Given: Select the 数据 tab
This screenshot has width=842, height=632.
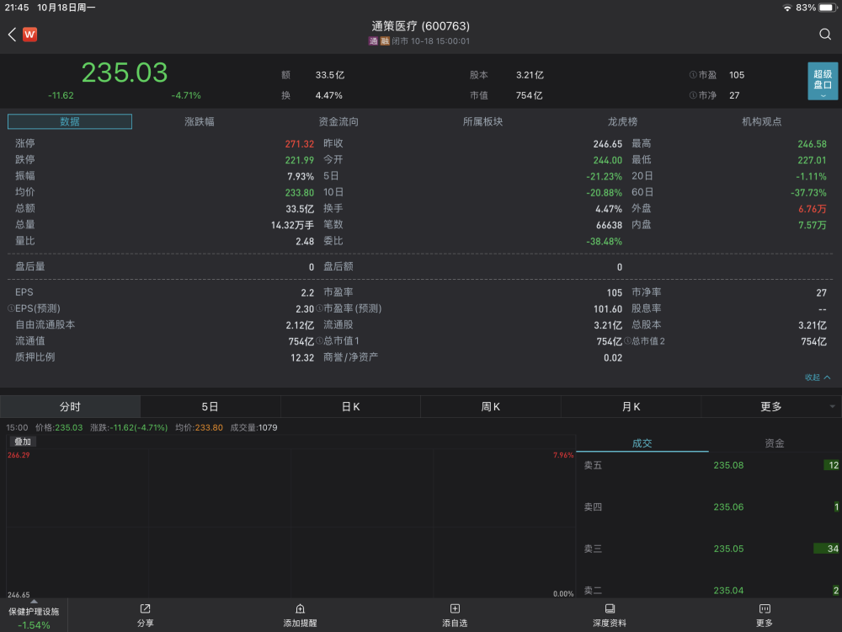Looking at the screenshot, I should coord(70,121).
